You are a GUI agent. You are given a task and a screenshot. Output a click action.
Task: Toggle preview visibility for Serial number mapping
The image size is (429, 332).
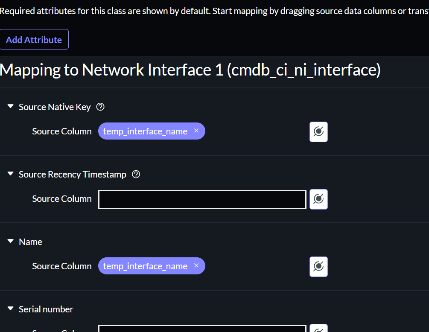click(x=318, y=329)
